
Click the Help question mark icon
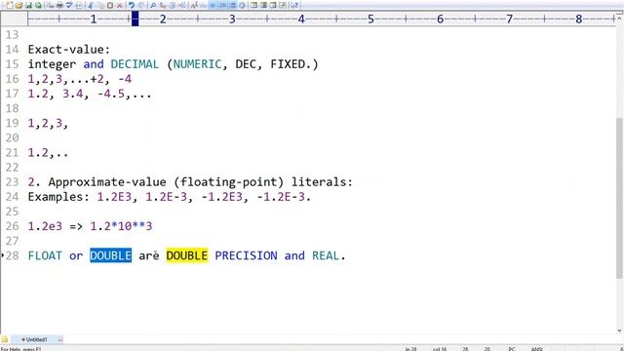294,5
